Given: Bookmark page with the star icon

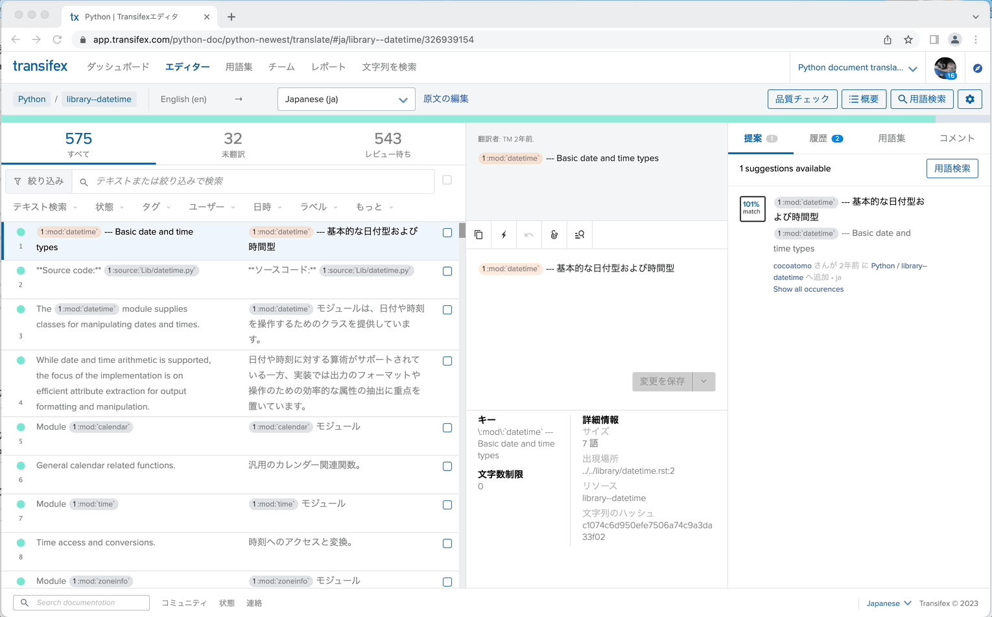Looking at the screenshot, I should pyautogui.click(x=908, y=40).
